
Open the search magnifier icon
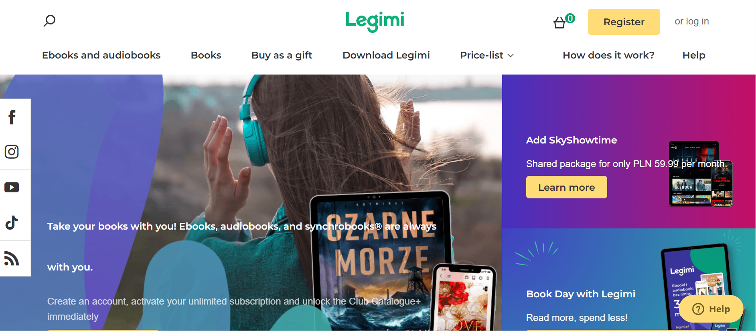[49, 20]
